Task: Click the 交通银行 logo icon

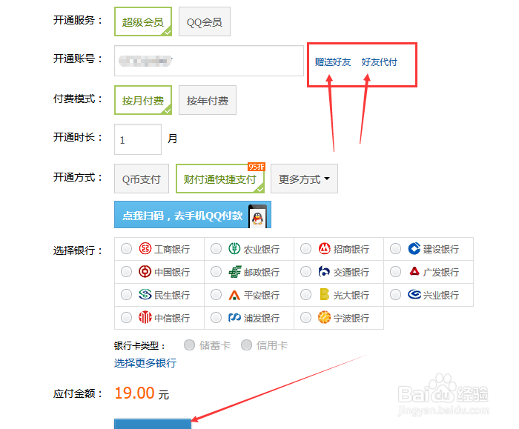Action: (x=324, y=272)
